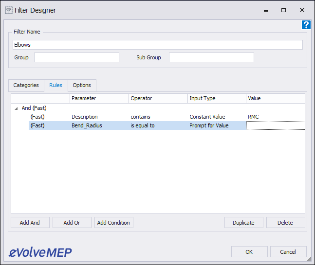
Task: Select the Rules tab
Action: click(x=56, y=85)
